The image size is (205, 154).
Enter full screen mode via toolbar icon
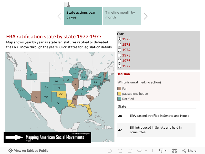click(175, 151)
